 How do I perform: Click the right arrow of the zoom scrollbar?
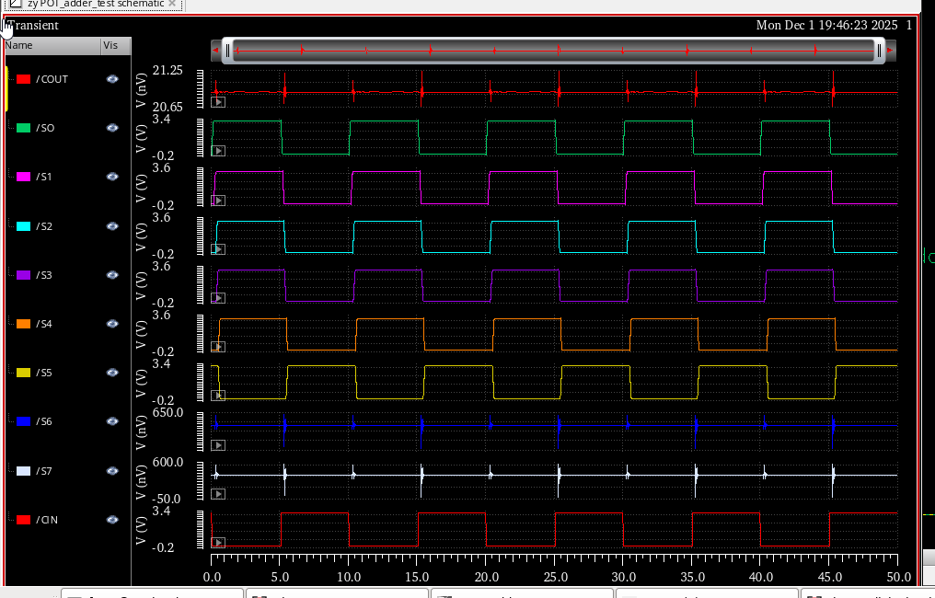click(891, 51)
